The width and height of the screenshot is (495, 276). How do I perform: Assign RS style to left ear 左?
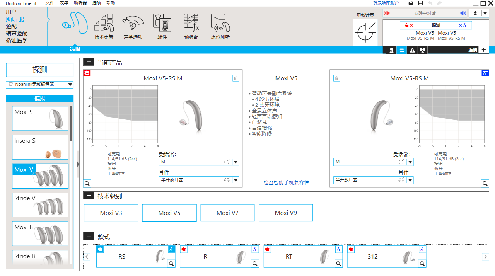(x=172, y=250)
